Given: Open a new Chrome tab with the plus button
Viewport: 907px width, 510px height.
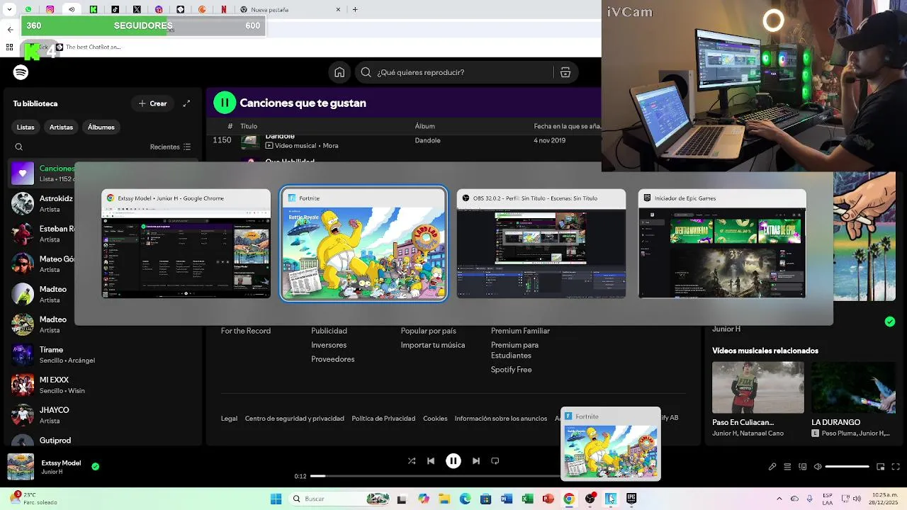Looking at the screenshot, I should tap(355, 10).
